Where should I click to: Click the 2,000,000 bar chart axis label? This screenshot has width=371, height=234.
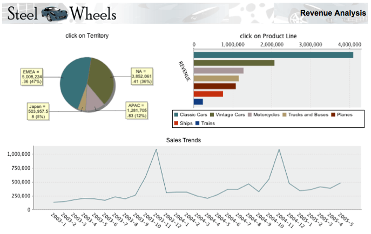272,45
